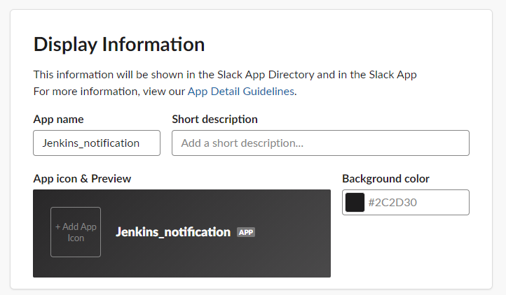
Task: Select the bold Jenkins_notification preview name
Action: (x=173, y=232)
